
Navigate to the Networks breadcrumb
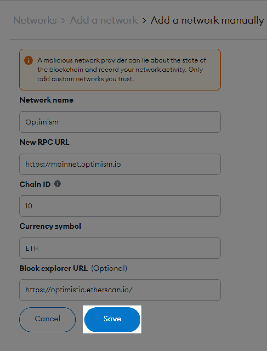coord(35,20)
